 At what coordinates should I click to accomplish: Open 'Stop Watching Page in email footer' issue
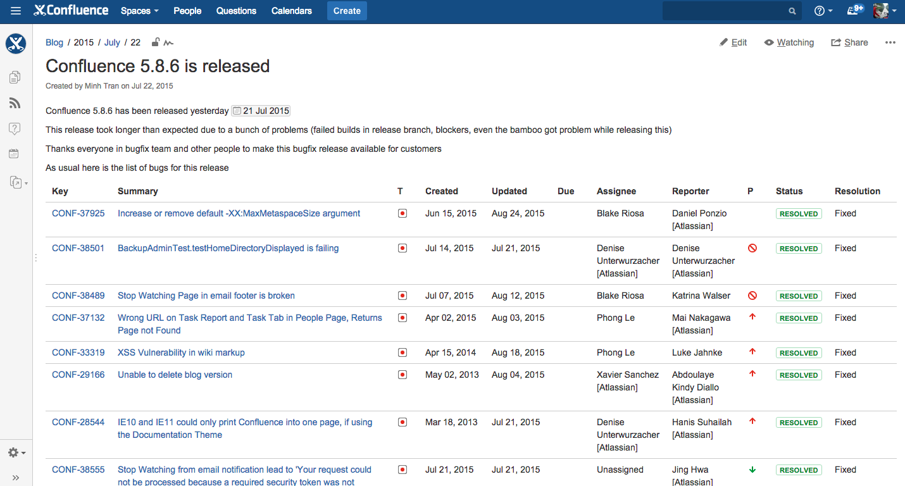pos(206,296)
